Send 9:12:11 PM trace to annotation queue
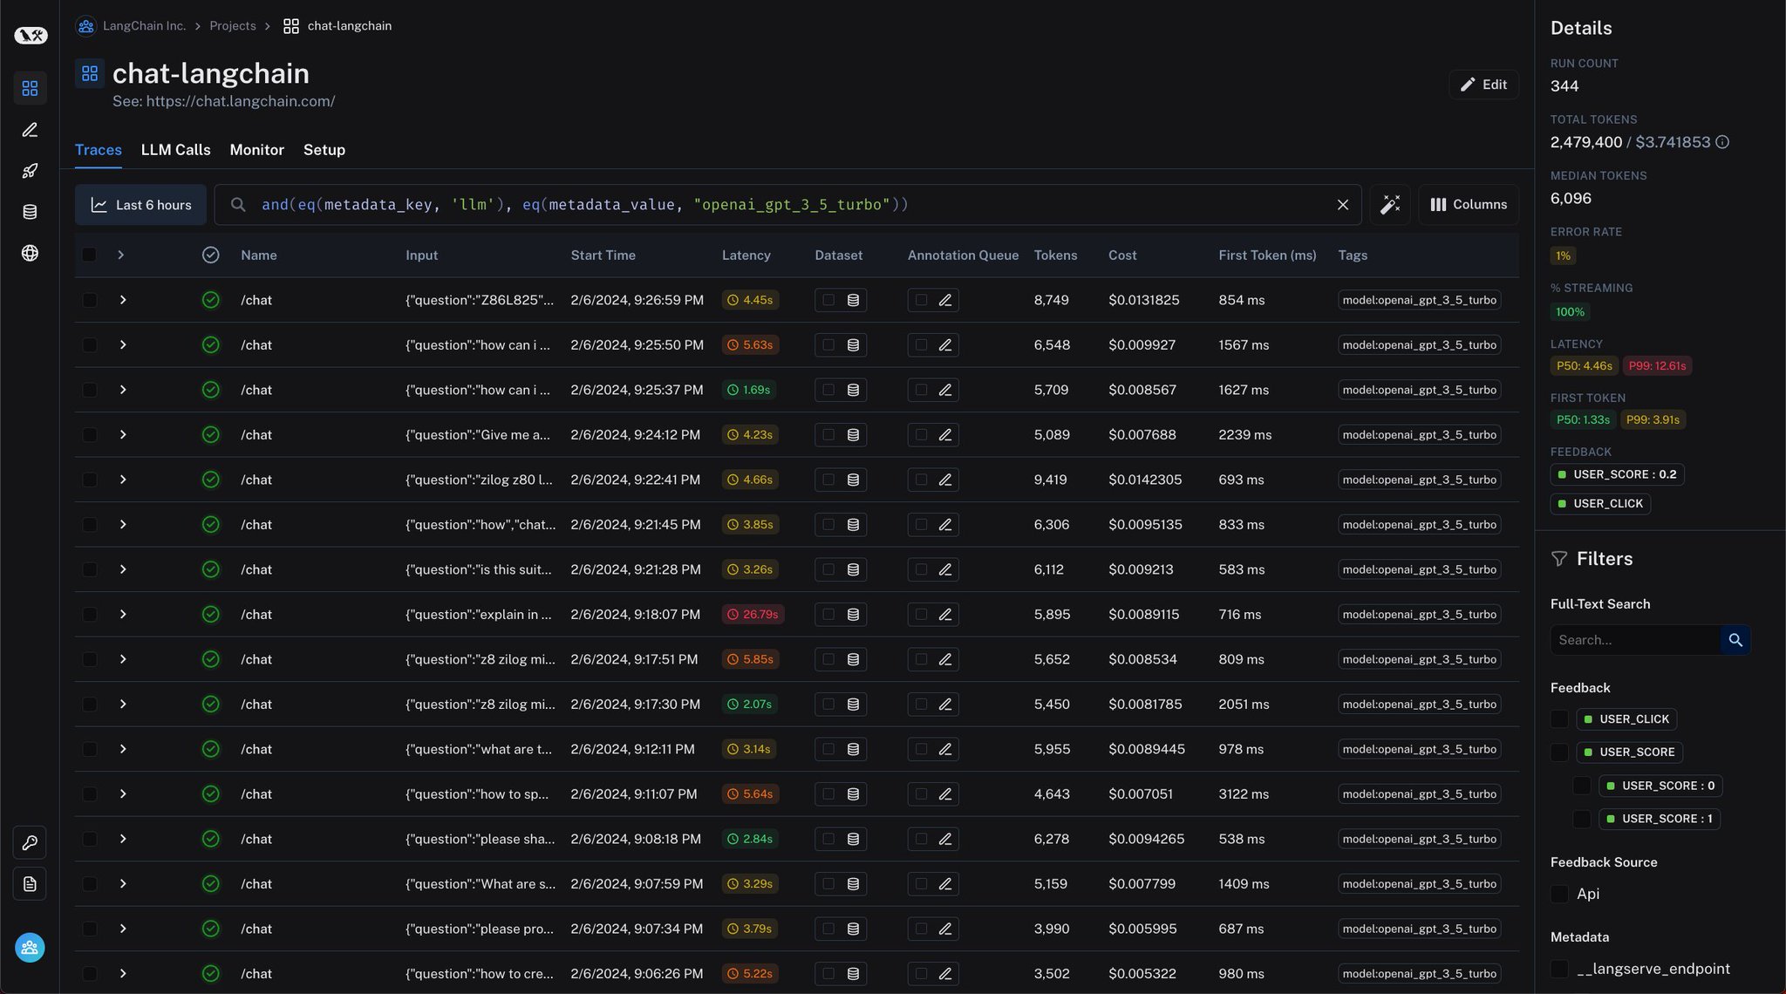This screenshot has width=1786, height=994. click(933, 749)
